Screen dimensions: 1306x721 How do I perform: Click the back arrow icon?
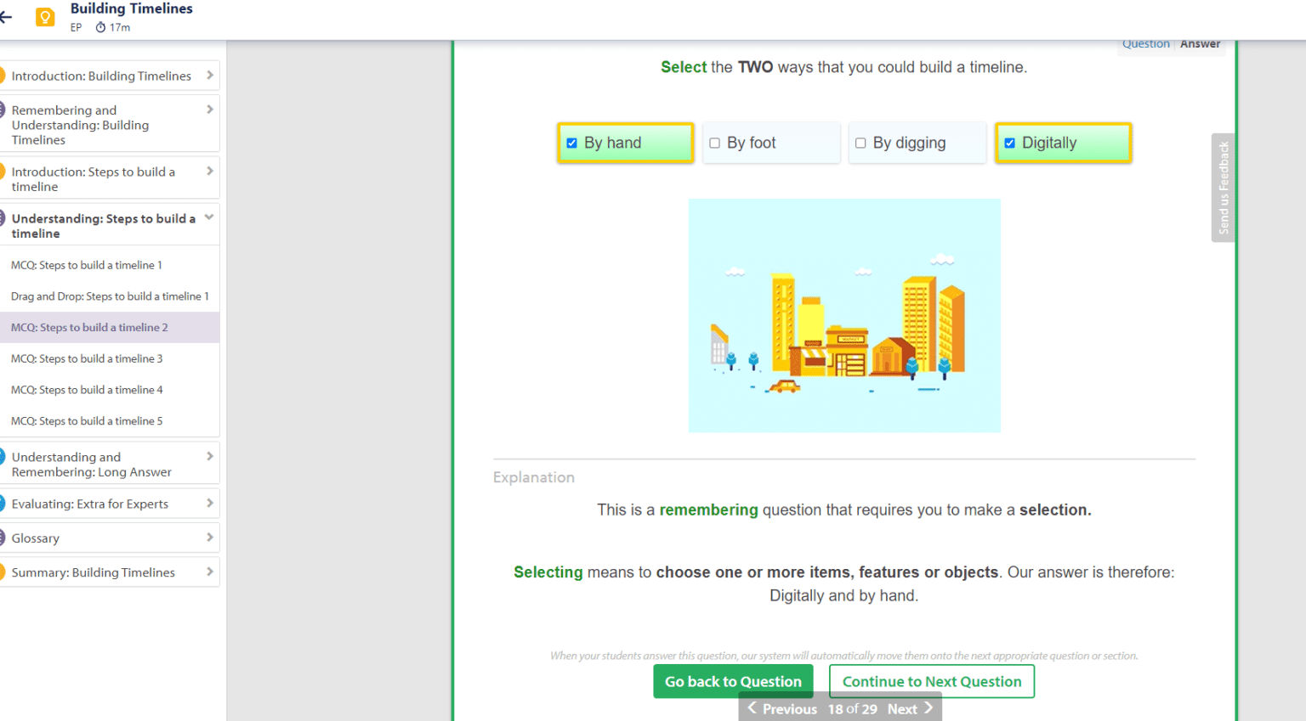click(7, 17)
